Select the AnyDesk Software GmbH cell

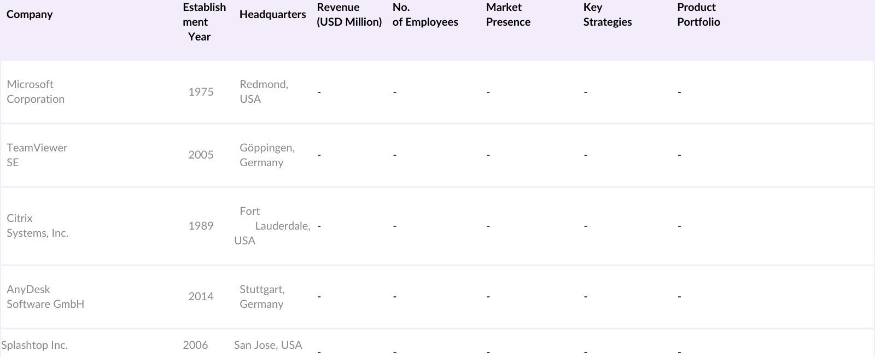pos(45,296)
